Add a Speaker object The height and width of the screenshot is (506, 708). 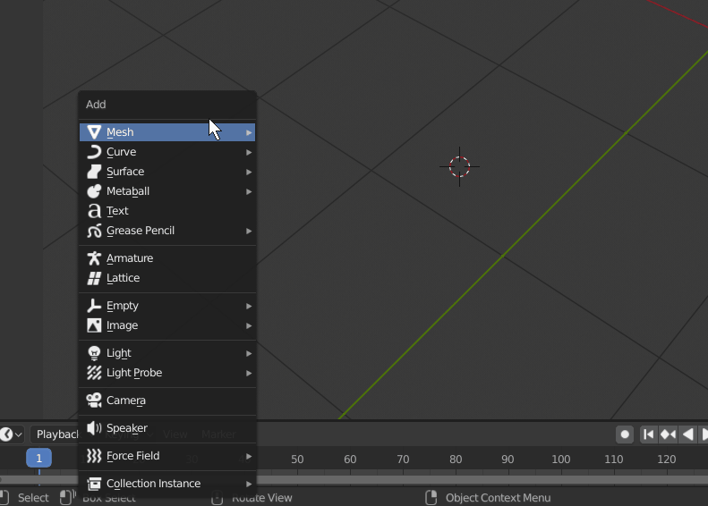point(167,428)
